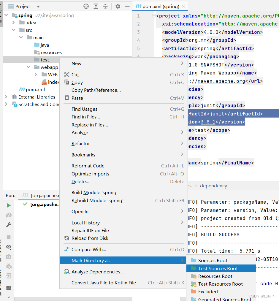Open Project panel settings gear
The width and height of the screenshot is (279, 301).
(118, 6)
